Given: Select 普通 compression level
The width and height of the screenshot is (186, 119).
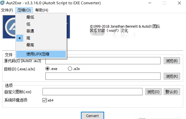Looking at the screenshot, I should pos(41,31).
